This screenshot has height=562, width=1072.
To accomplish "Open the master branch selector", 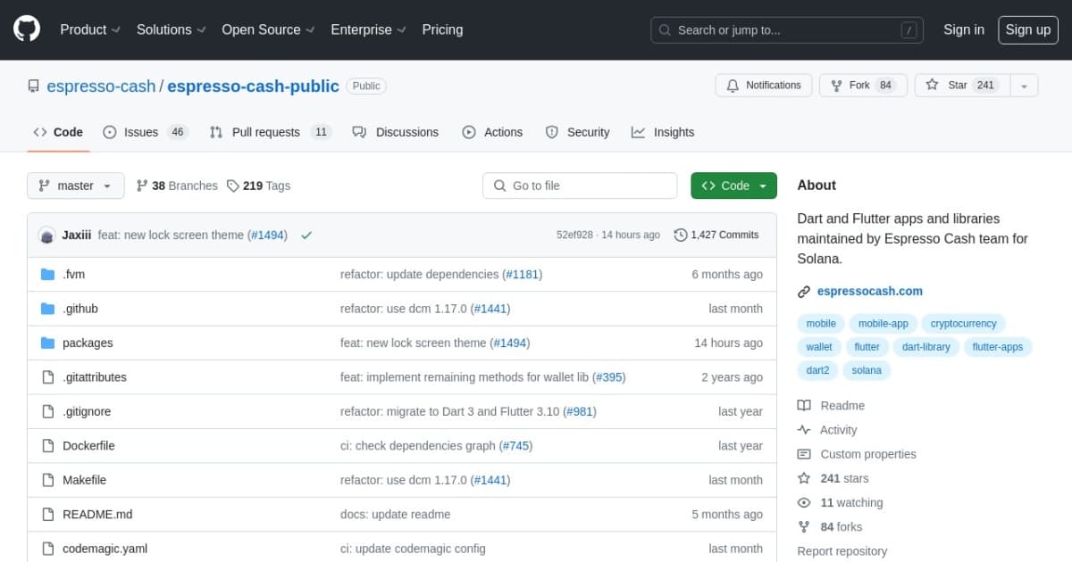I will point(75,186).
